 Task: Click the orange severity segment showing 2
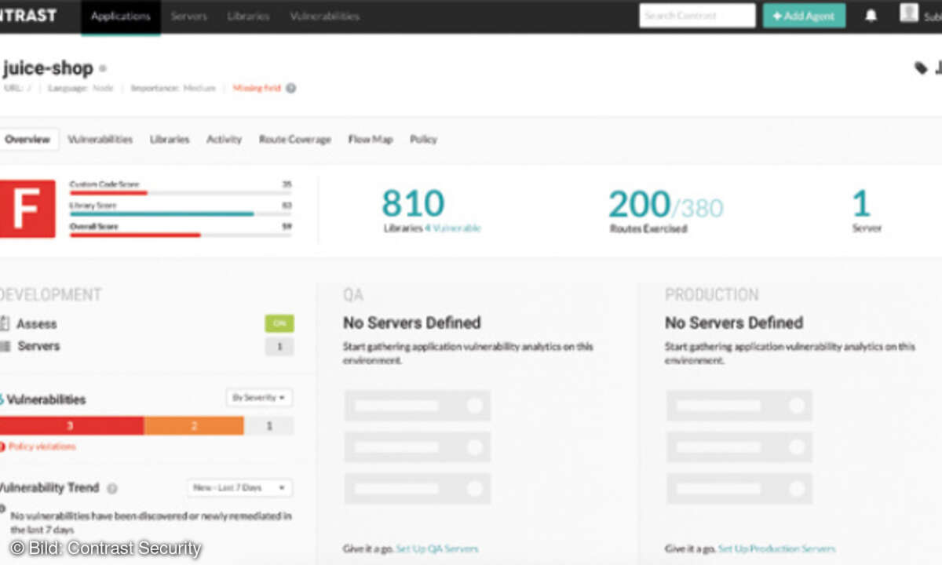194,426
